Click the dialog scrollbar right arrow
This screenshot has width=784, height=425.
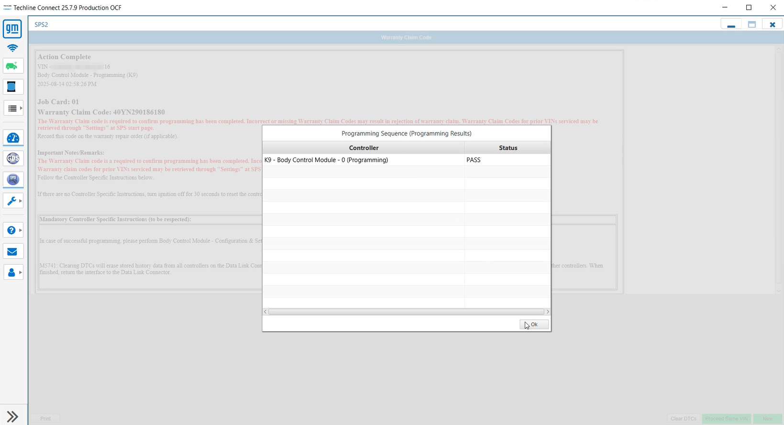[548, 312]
